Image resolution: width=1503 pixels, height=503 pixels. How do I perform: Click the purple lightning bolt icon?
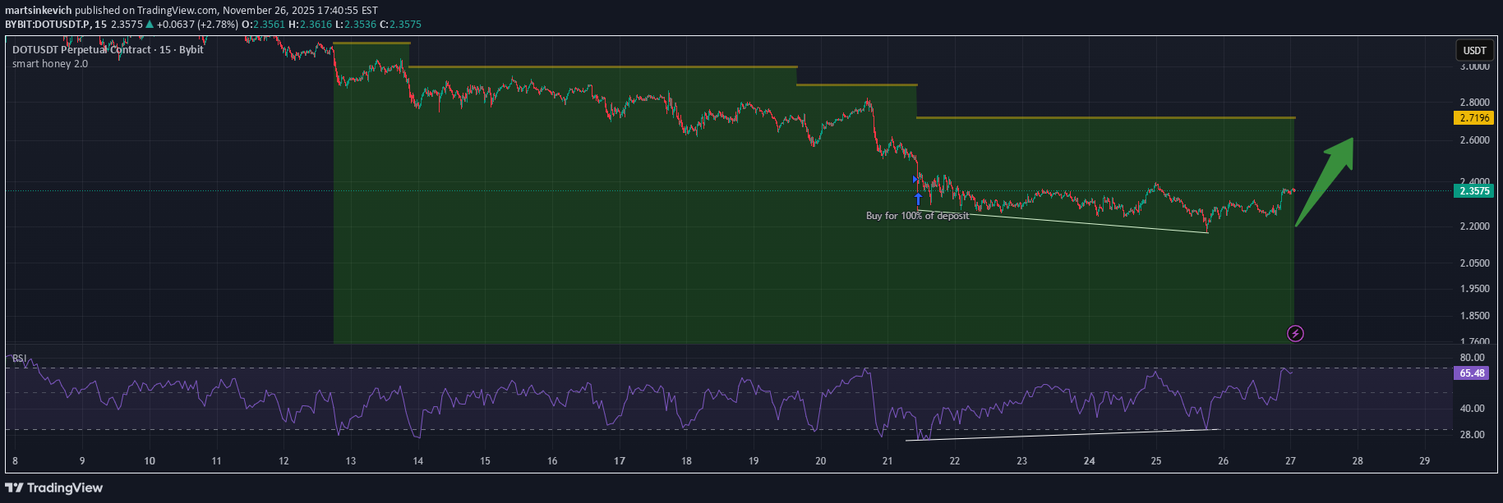tap(1295, 333)
